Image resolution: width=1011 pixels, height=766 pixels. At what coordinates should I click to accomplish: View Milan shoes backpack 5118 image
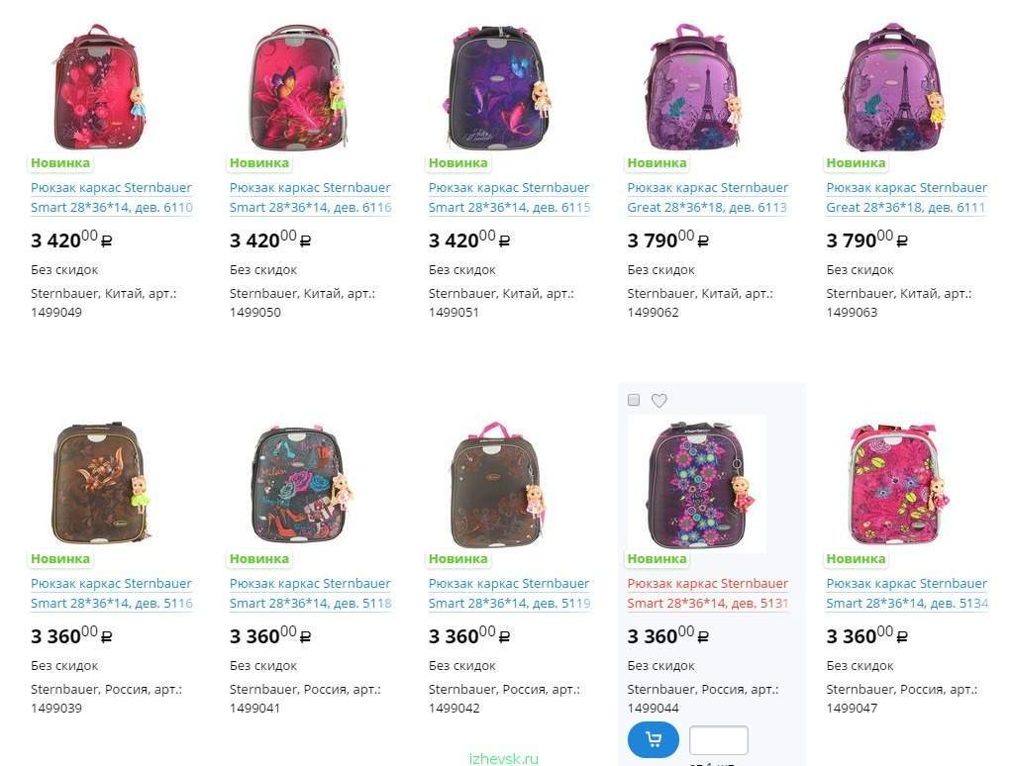[x=302, y=483]
